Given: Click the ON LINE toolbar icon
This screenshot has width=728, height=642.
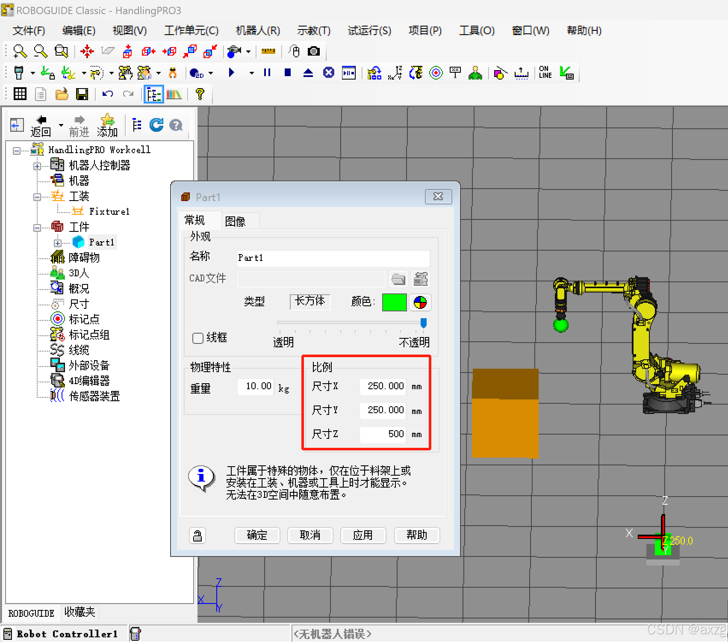Looking at the screenshot, I should pos(545,72).
